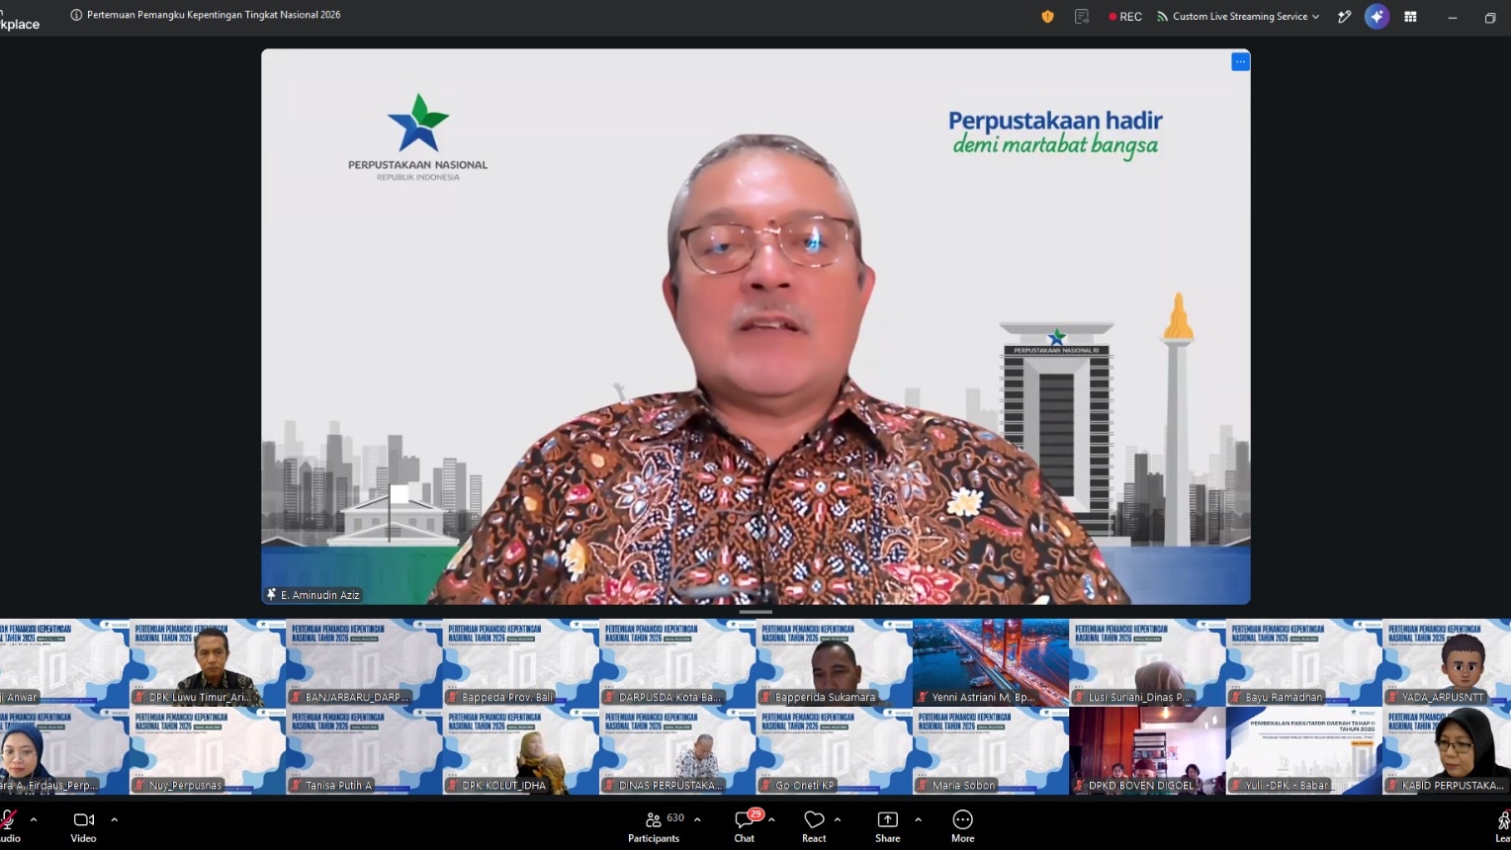The width and height of the screenshot is (1511, 850).
Task: Expand the Chat options caret
Action: 771,819
